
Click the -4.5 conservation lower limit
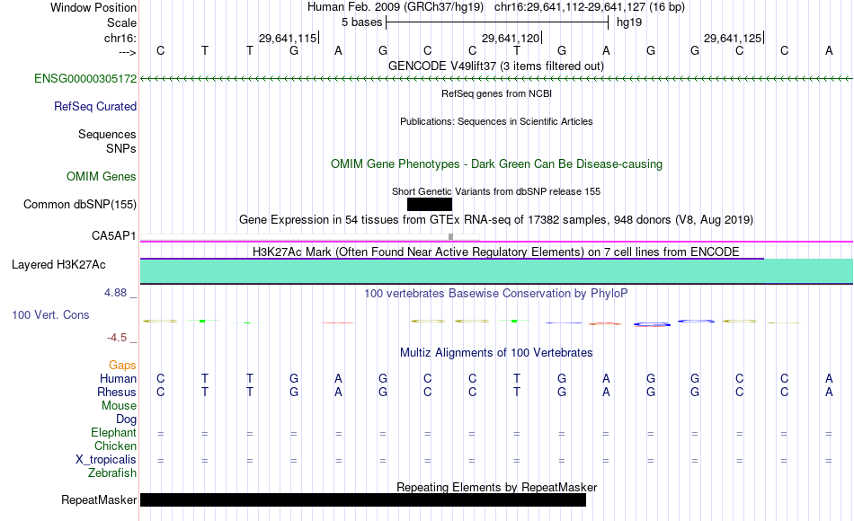click(117, 338)
